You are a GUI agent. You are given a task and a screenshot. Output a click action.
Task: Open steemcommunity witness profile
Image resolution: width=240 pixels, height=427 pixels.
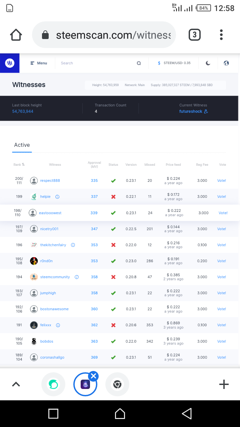55,277
